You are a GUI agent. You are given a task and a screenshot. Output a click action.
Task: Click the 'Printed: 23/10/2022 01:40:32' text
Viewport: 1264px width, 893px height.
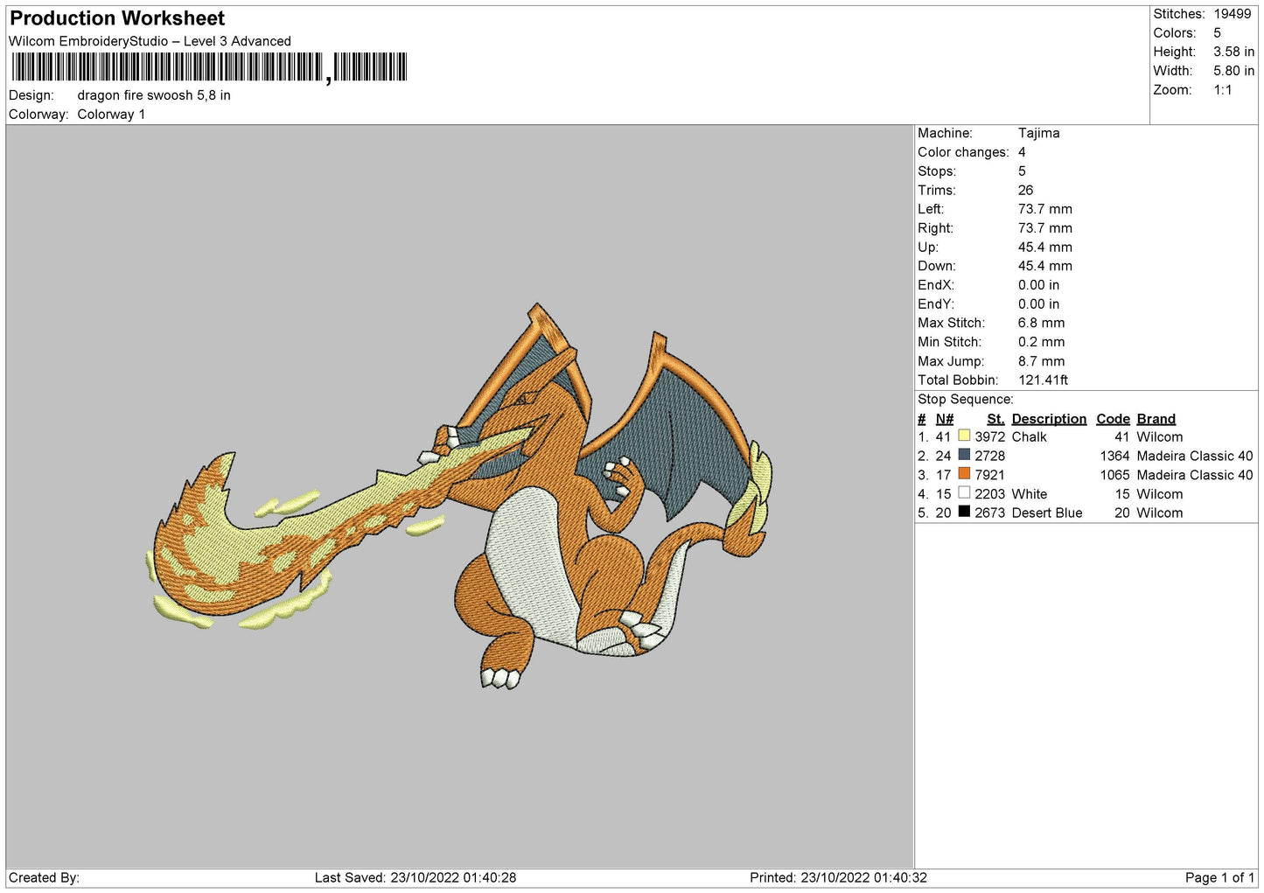click(x=838, y=877)
